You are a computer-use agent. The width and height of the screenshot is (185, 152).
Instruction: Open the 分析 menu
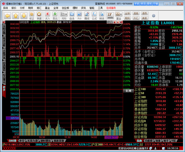tap(22, 8)
